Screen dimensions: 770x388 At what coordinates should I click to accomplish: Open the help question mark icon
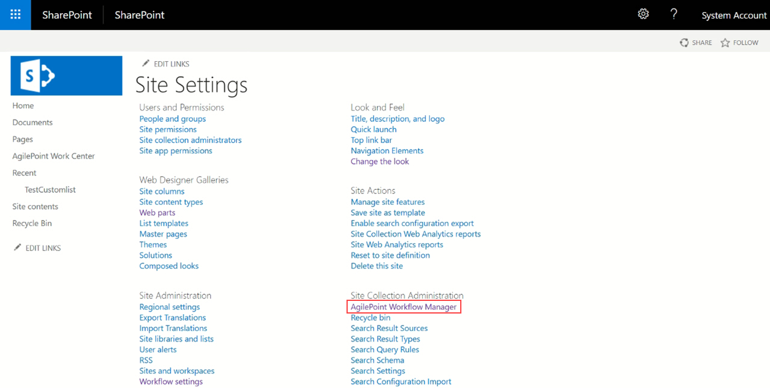(x=674, y=14)
